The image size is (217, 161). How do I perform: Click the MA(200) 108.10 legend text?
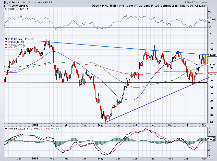(x=16, y=45)
